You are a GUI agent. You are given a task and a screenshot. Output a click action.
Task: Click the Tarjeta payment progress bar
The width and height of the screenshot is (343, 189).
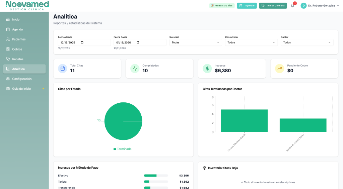(156, 182)
